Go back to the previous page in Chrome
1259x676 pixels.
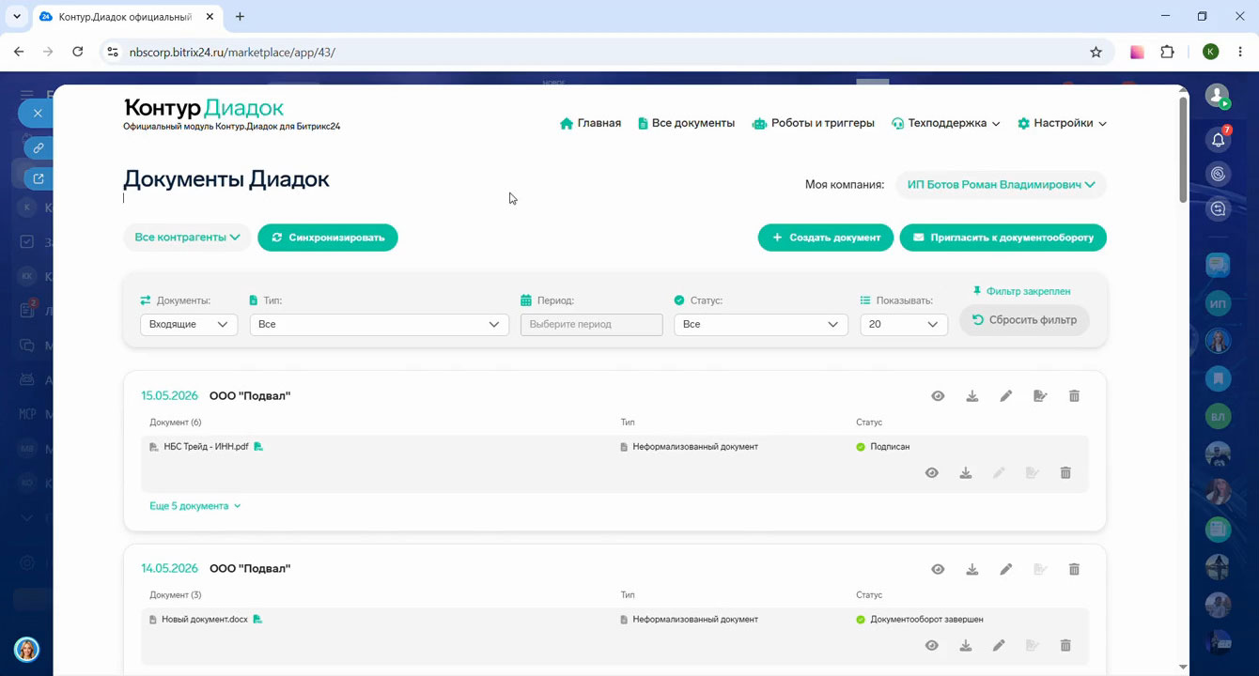coord(19,53)
